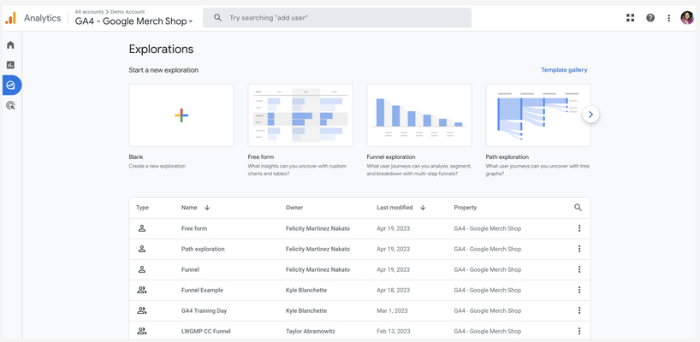Click the Funnel exploration card title
Screen dimensions: 700x342
point(391,157)
